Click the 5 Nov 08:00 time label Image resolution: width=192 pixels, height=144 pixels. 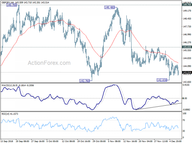[x=114, y=141]
